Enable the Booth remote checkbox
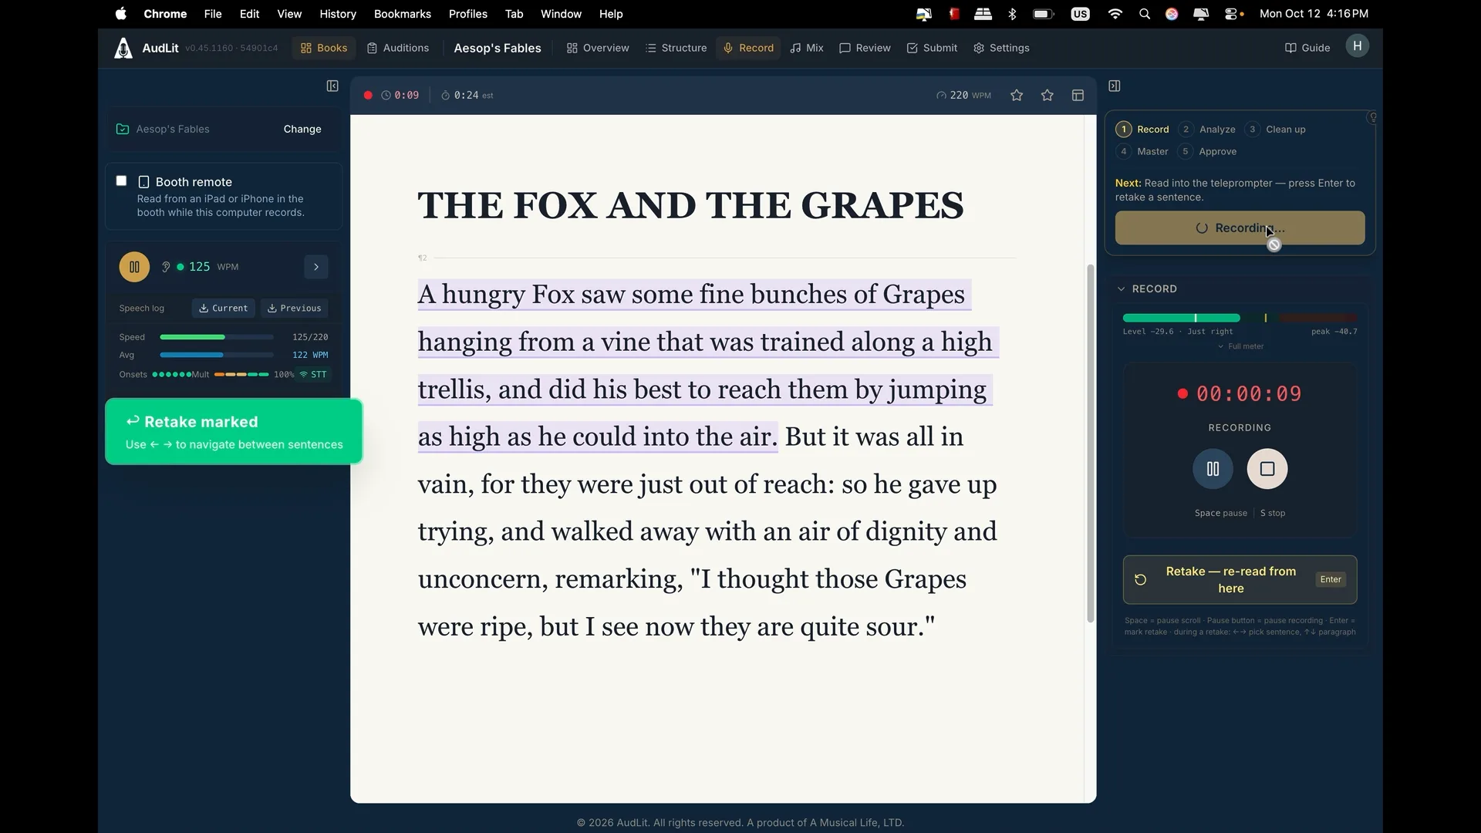This screenshot has height=833, width=1481. 121,180
